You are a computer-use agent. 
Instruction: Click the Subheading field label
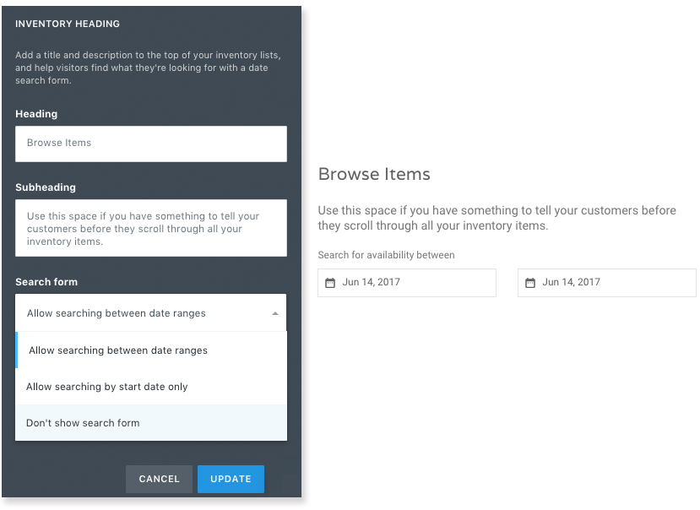point(46,187)
